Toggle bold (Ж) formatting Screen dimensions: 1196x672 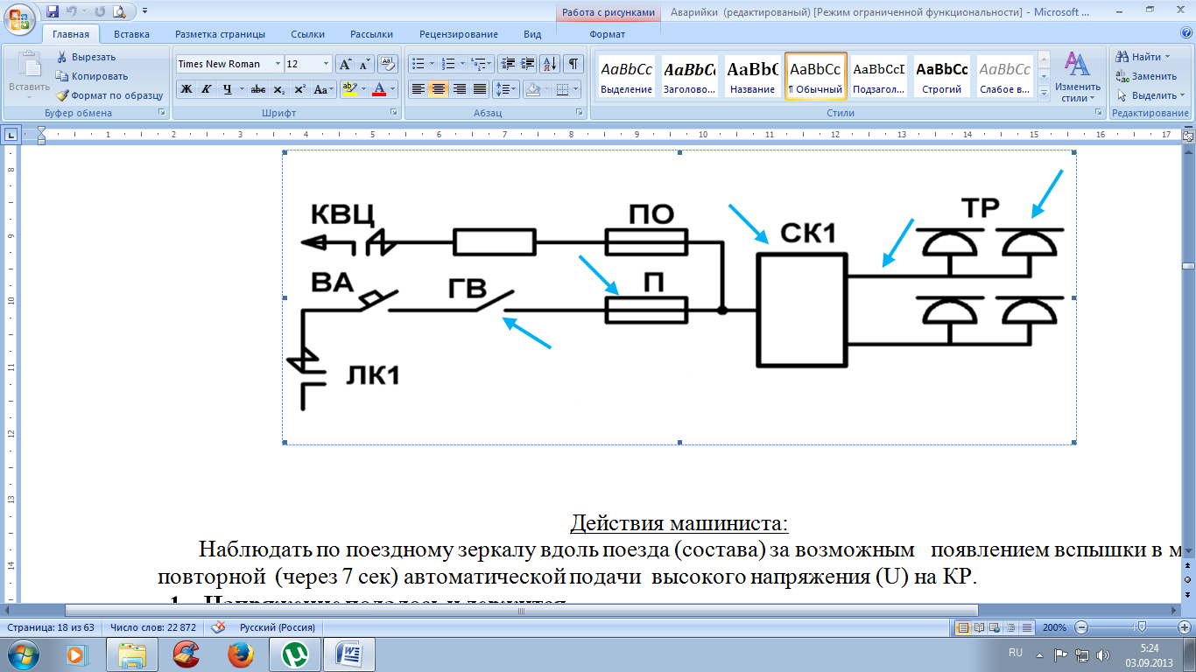click(x=186, y=89)
